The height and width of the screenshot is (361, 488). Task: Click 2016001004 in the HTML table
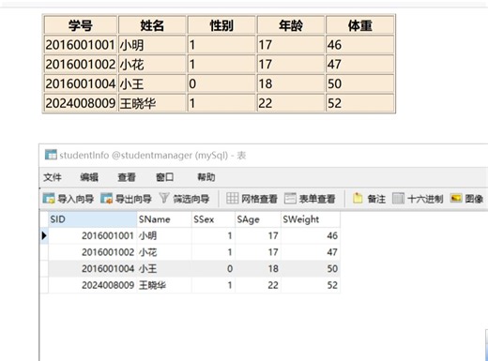pyautogui.click(x=81, y=83)
